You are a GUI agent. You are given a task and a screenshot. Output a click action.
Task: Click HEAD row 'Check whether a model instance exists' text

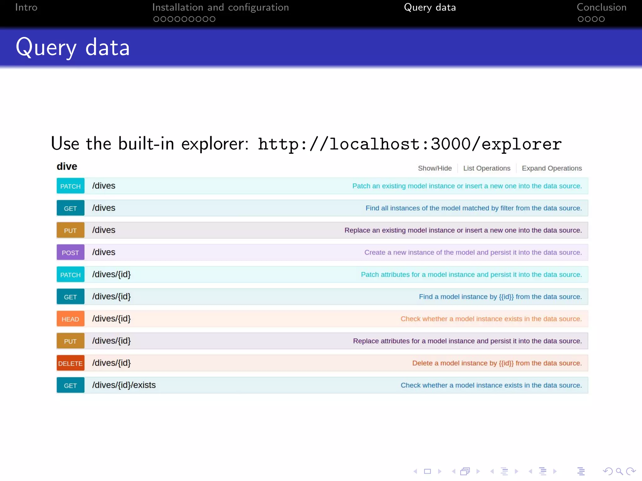pos(491,319)
